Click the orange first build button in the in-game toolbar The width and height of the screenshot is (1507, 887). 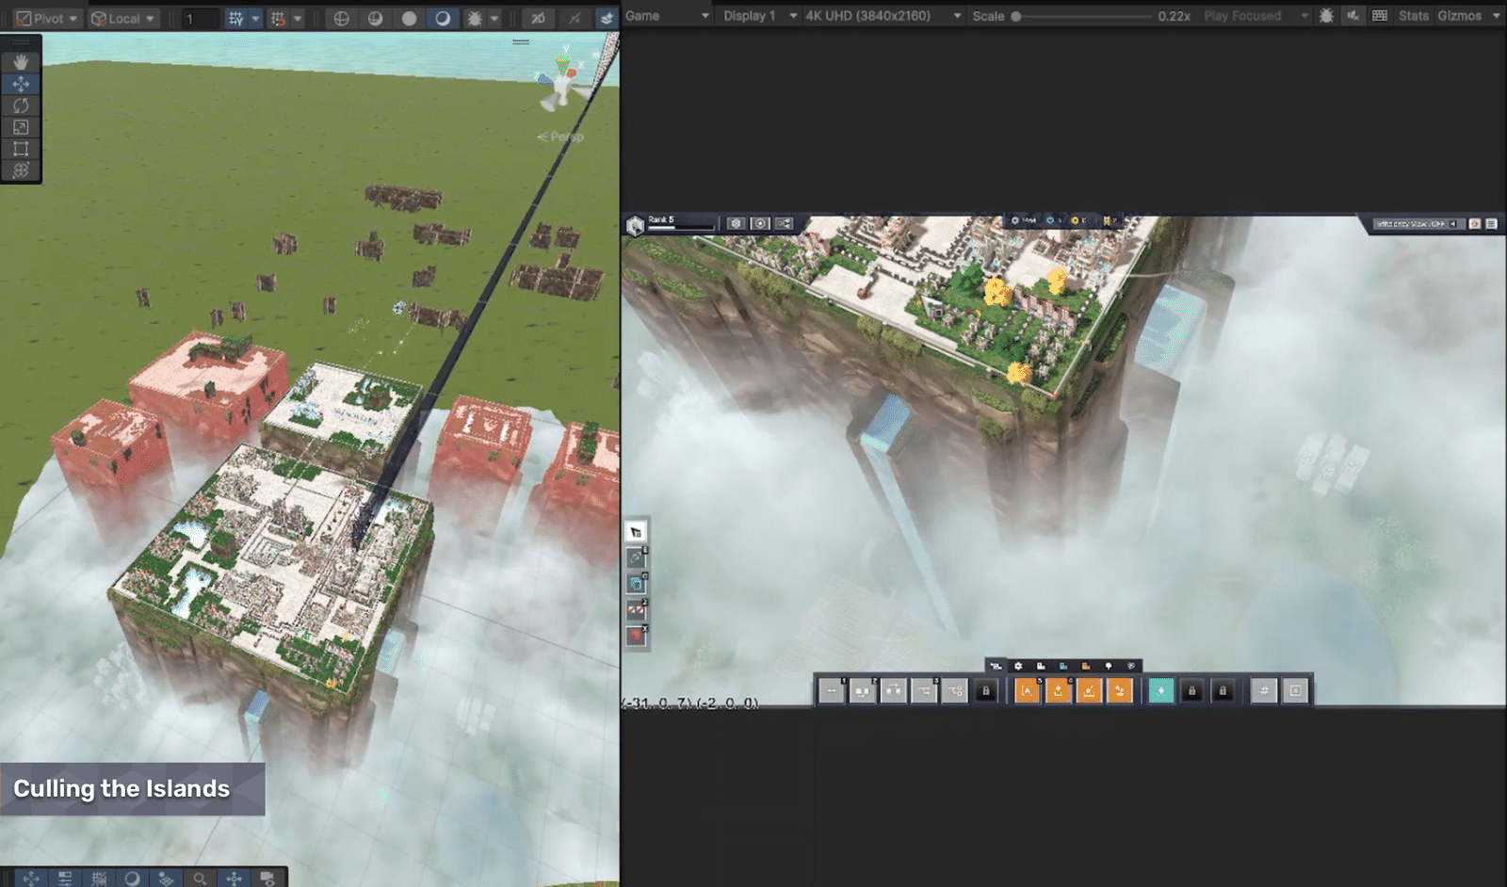click(x=1027, y=691)
